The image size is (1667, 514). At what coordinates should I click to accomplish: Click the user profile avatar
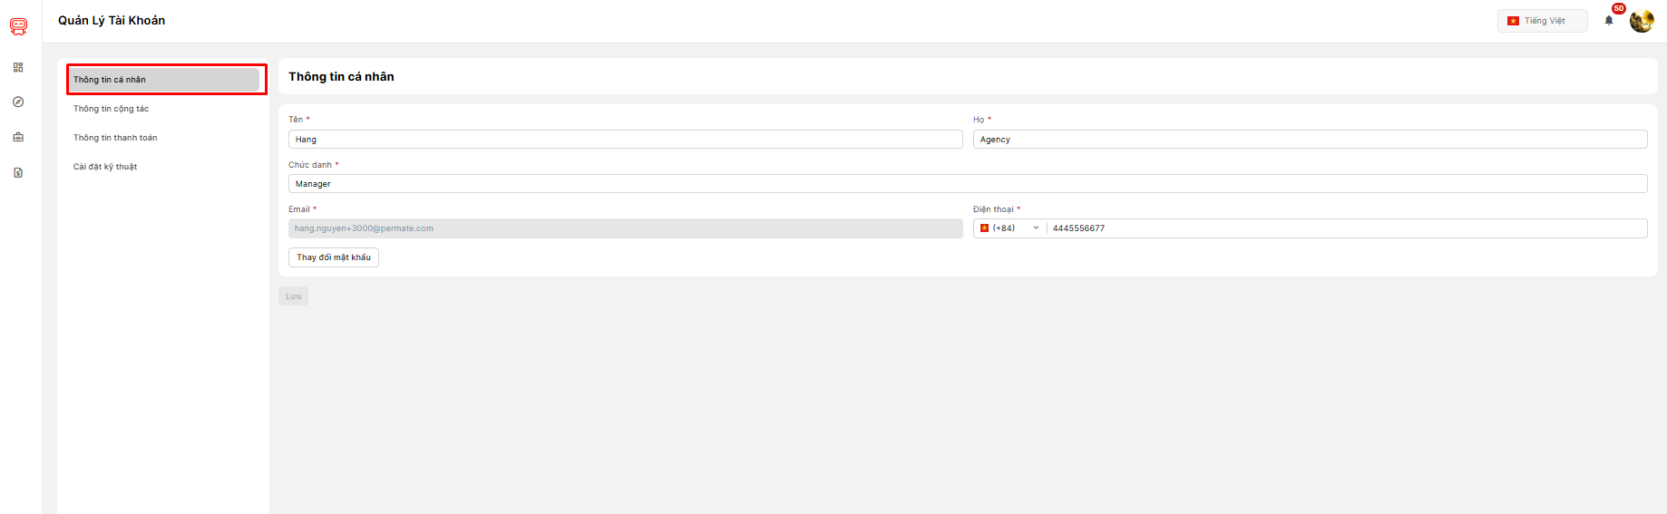pos(1641,21)
